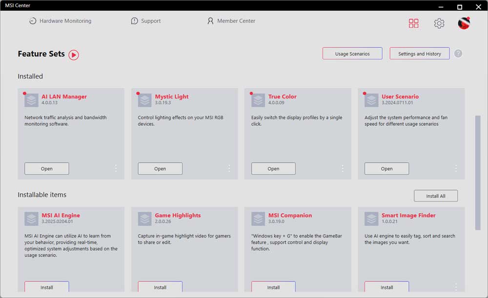Click the Smart Image Finder app icon

pos(371,219)
